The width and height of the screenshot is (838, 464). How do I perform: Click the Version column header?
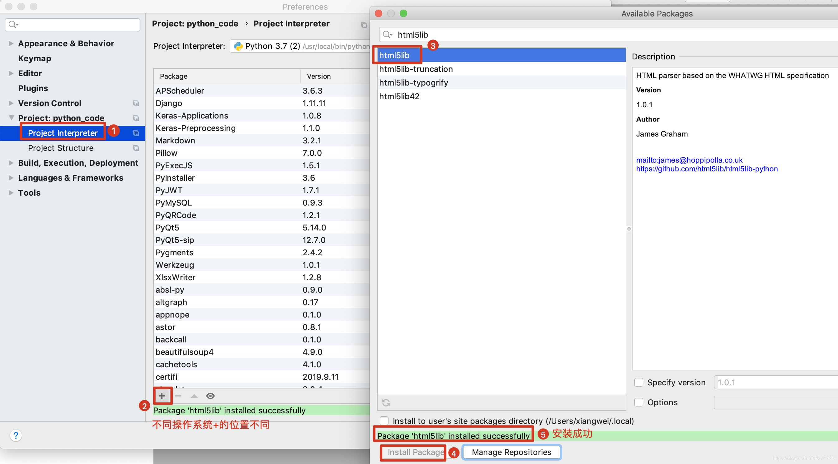click(335, 77)
